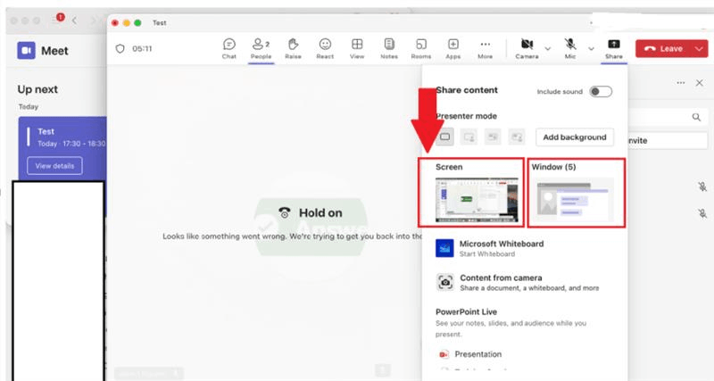Click second participant's muted mic icon

pos(702,212)
